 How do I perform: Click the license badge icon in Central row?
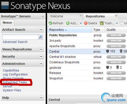[121, 51]
